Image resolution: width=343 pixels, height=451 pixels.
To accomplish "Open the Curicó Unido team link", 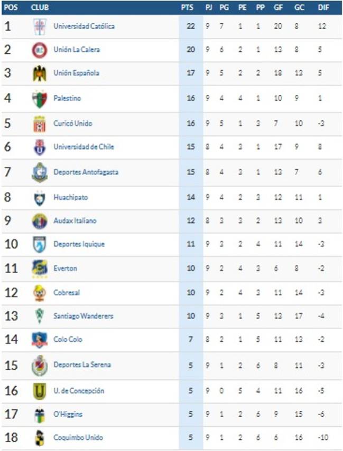I will point(73,123).
